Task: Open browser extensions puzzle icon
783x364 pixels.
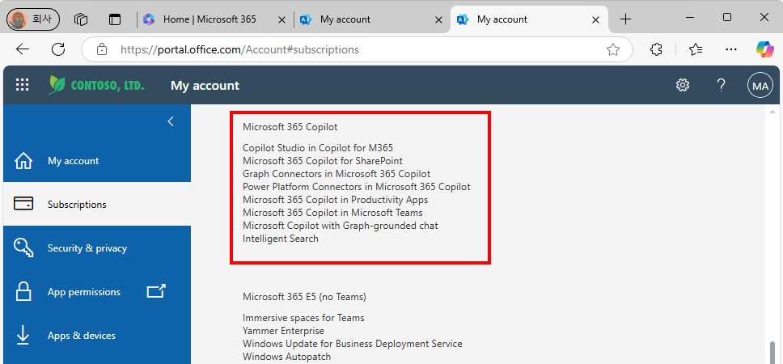Action: point(656,49)
